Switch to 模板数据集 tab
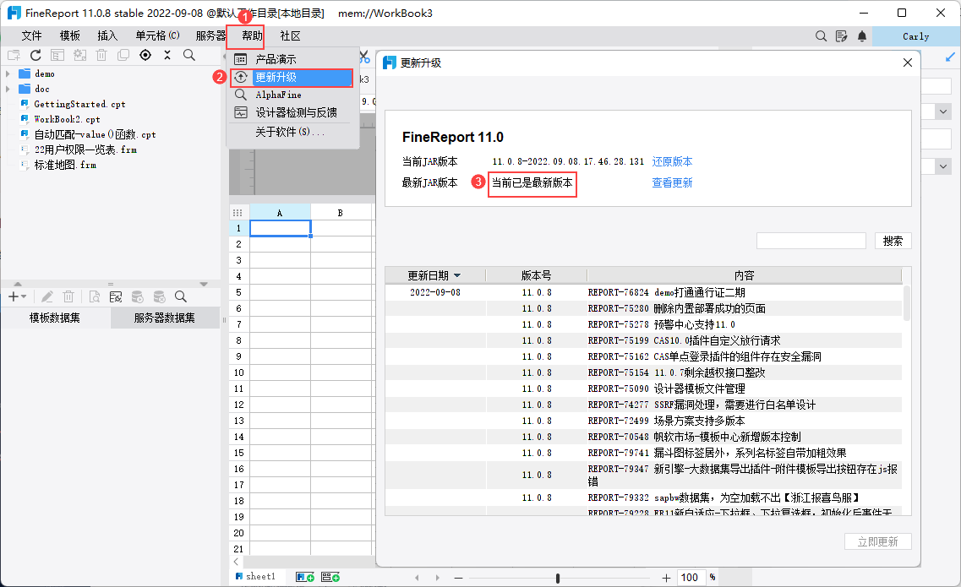This screenshot has height=587, width=961. pyautogui.click(x=55, y=318)
